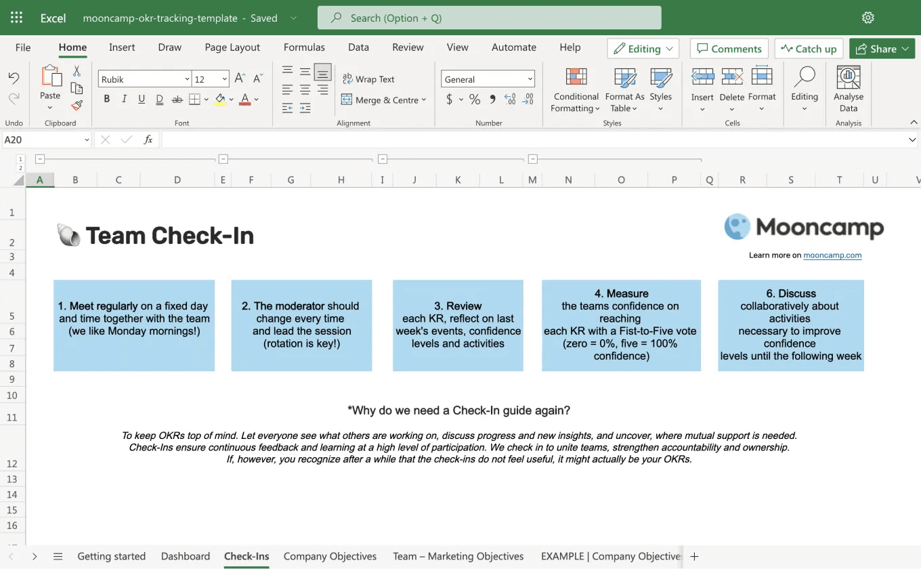Image resolution: width=921 pixels, height=569 pixels.
Task: Increase the font size
Action: click(238, 77)
